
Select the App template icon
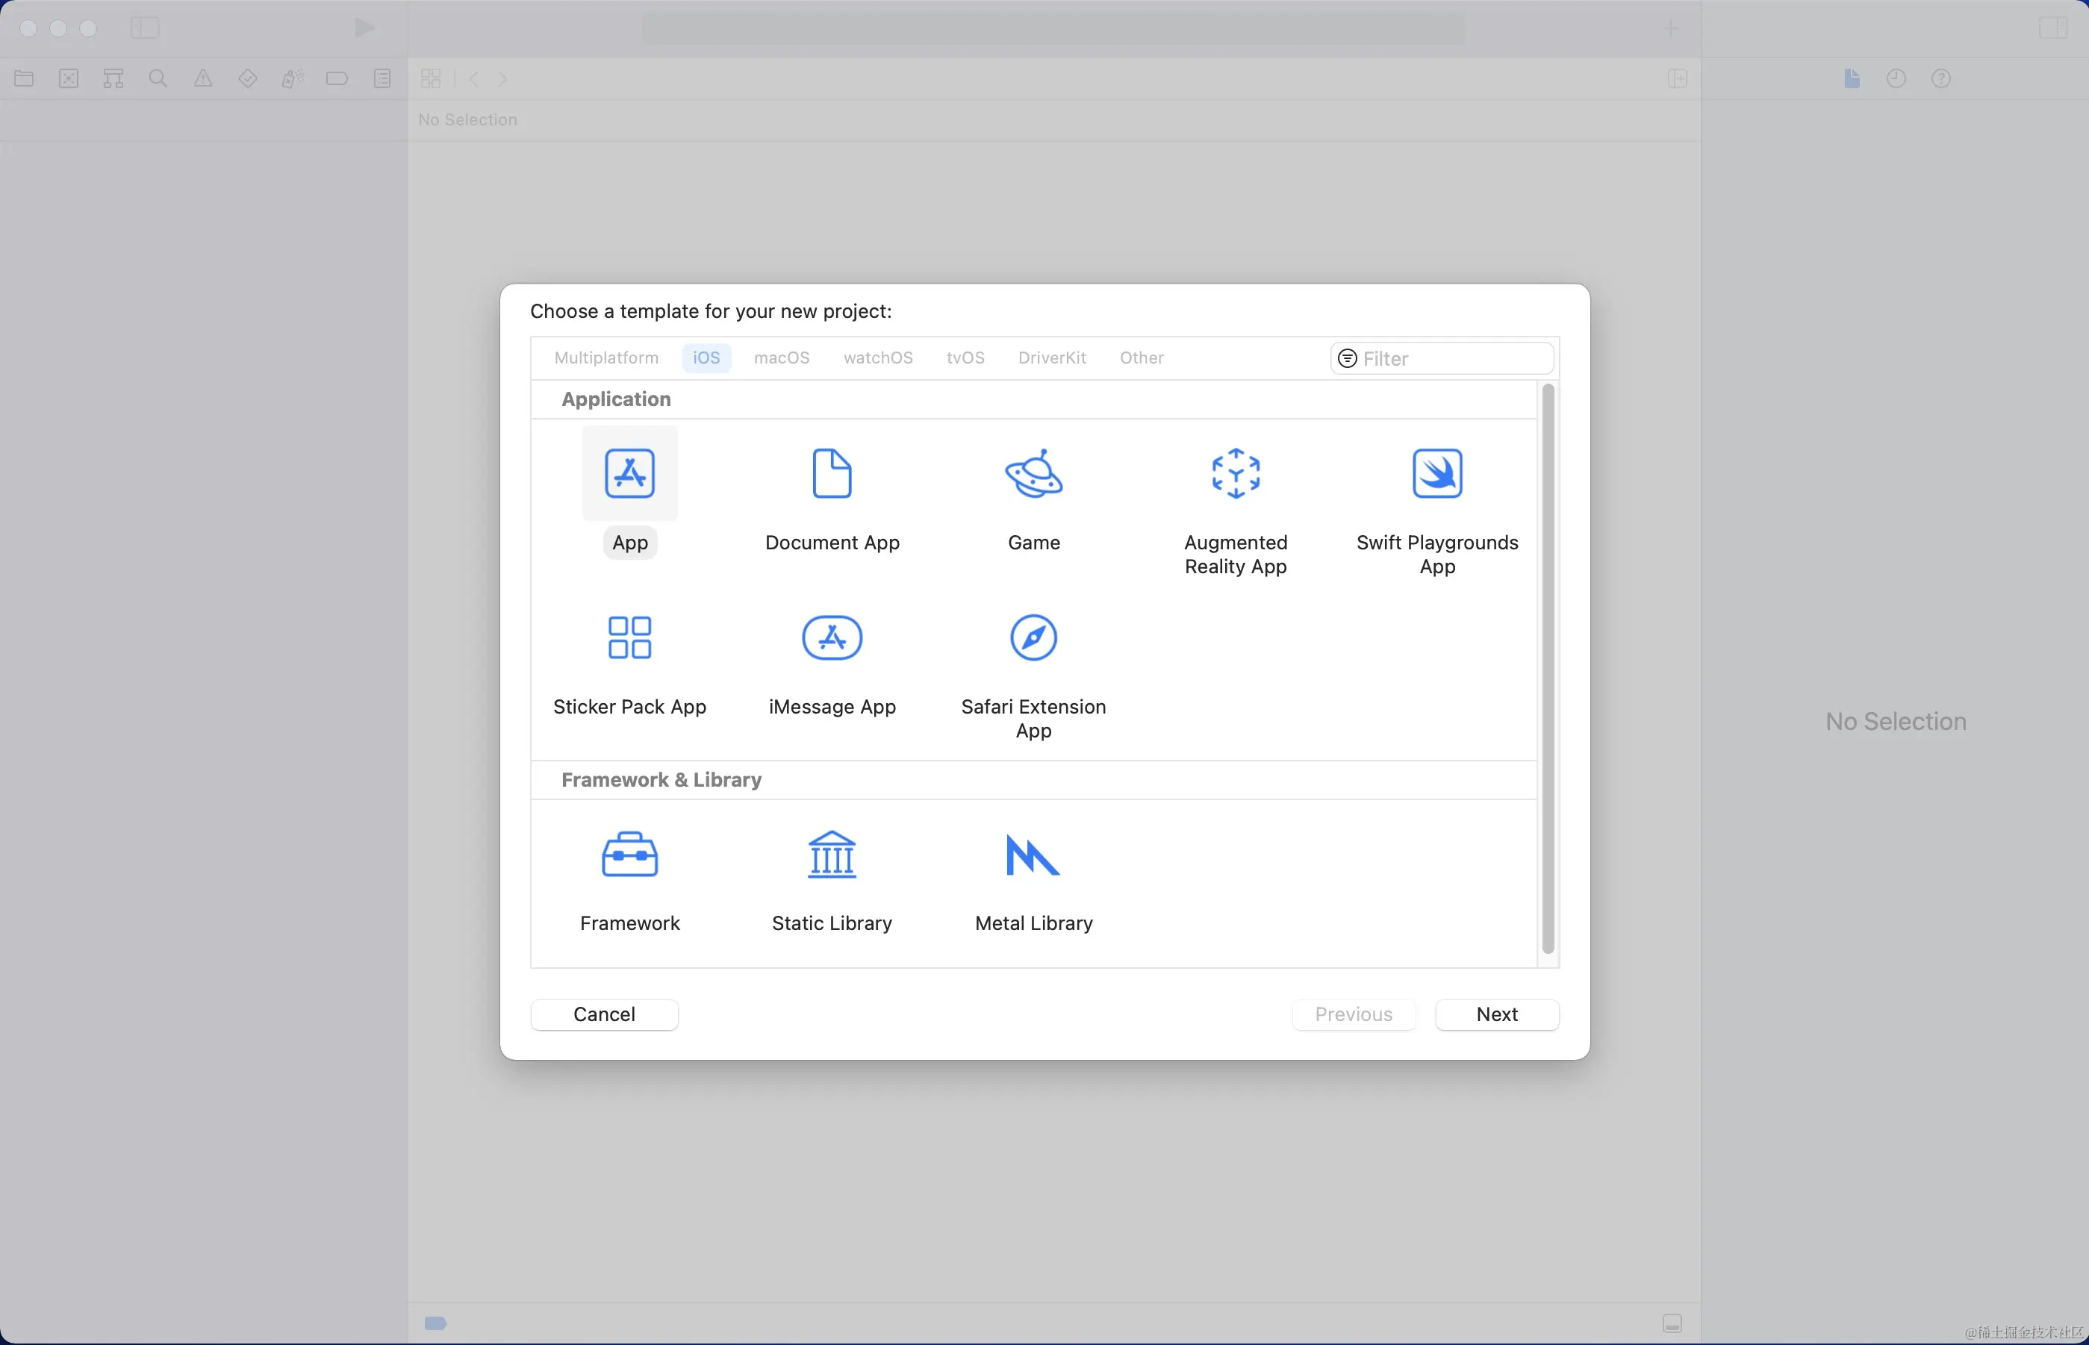click(629, 473)
